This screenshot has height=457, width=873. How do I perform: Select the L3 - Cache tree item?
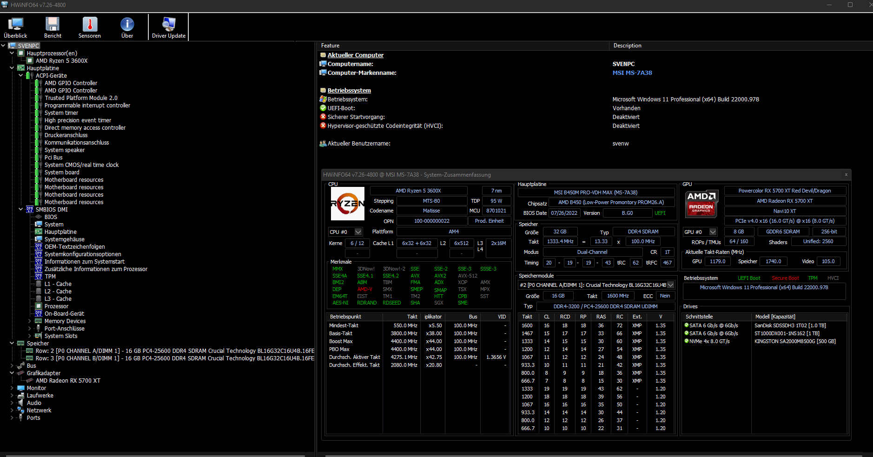point(58,298)
